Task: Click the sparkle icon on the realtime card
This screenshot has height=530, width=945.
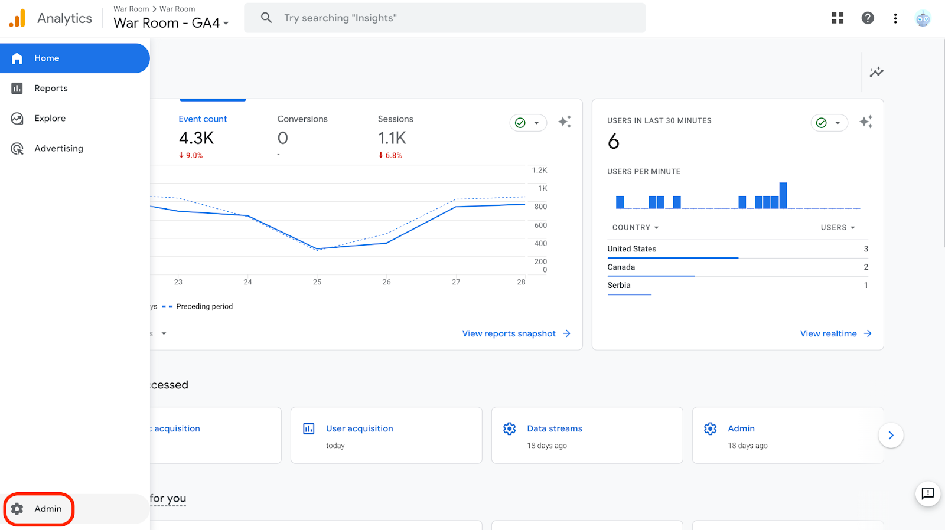Action: pyautogui.click(x=866, y=122)
